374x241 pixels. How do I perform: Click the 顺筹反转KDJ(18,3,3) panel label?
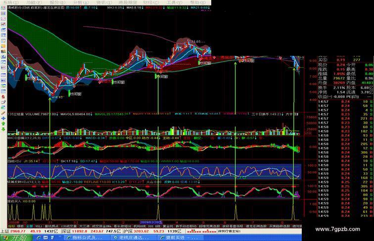point(24,182)
